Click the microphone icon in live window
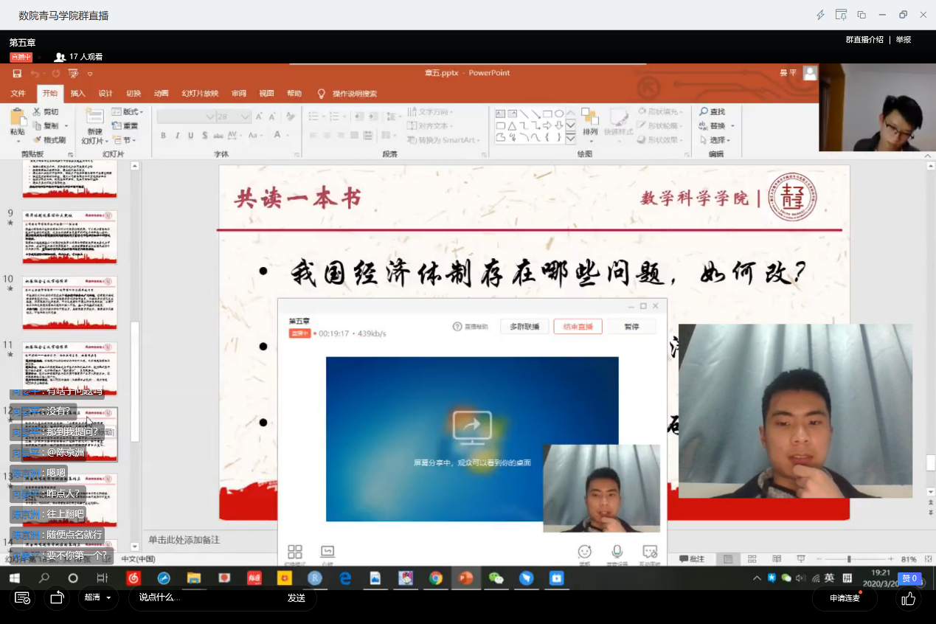This screenshot has width=936, height=624. point(617,552)
